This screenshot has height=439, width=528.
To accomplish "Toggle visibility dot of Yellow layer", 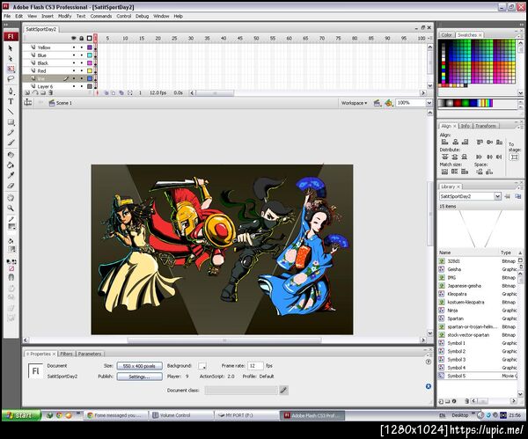I will [74, 48].
